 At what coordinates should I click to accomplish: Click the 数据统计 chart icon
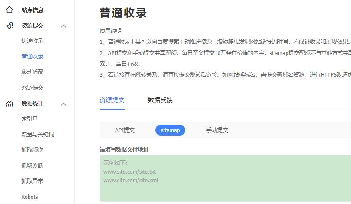coord(10,104)
